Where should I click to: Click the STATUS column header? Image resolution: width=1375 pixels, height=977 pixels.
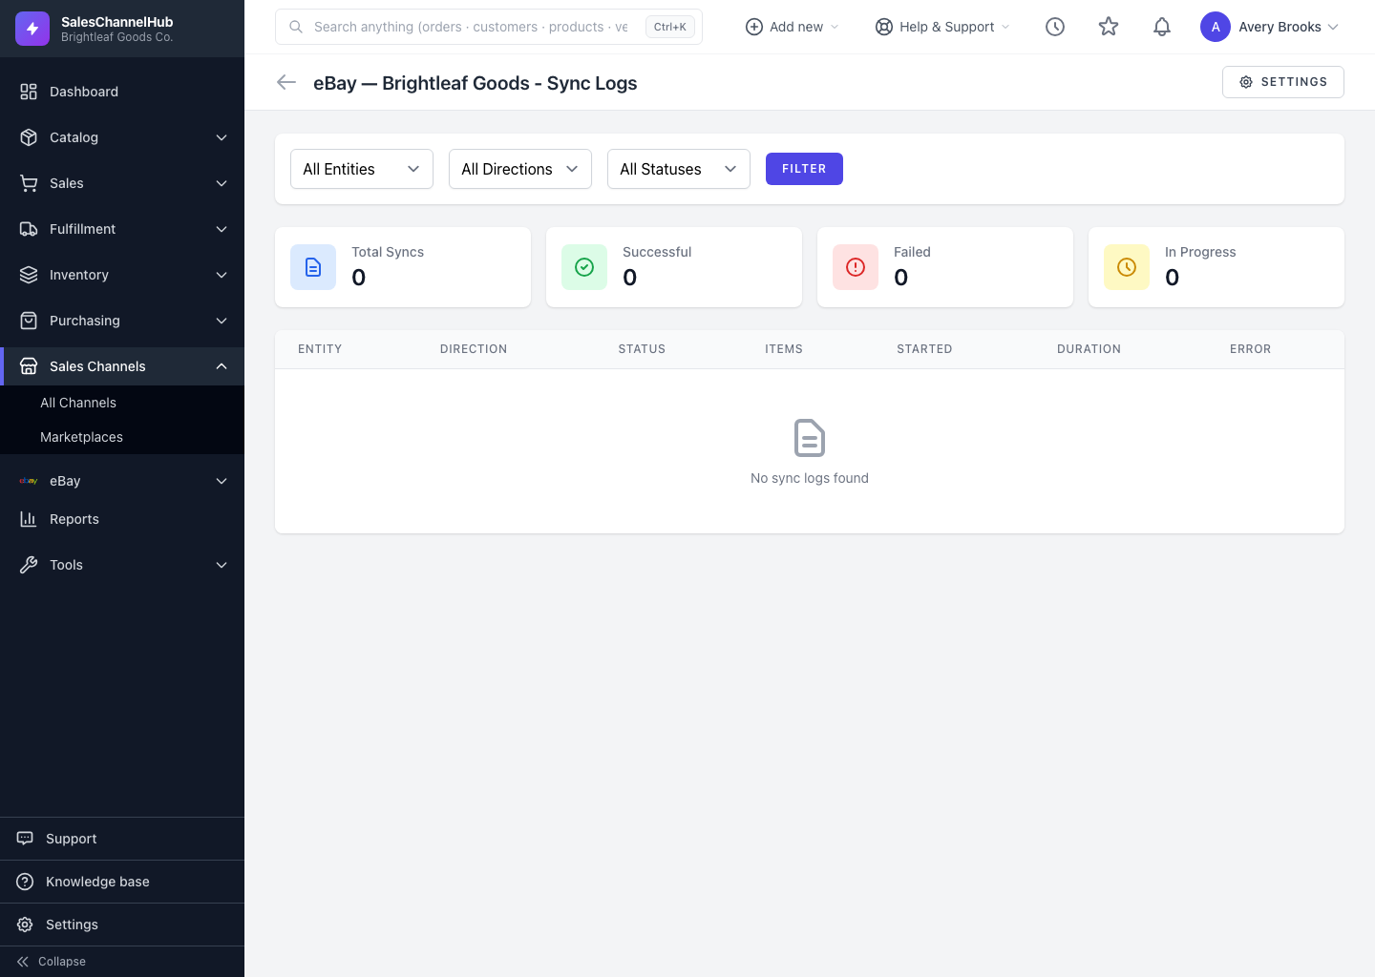click(642, 349)
